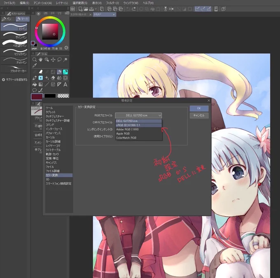Open the アニメーション(A) menu
Screen dimensions: 280x278
click(x=43, y=3)
